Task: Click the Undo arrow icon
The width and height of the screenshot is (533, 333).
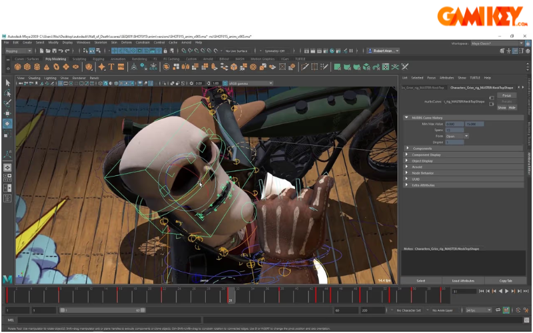Action: tap(61, 51)
